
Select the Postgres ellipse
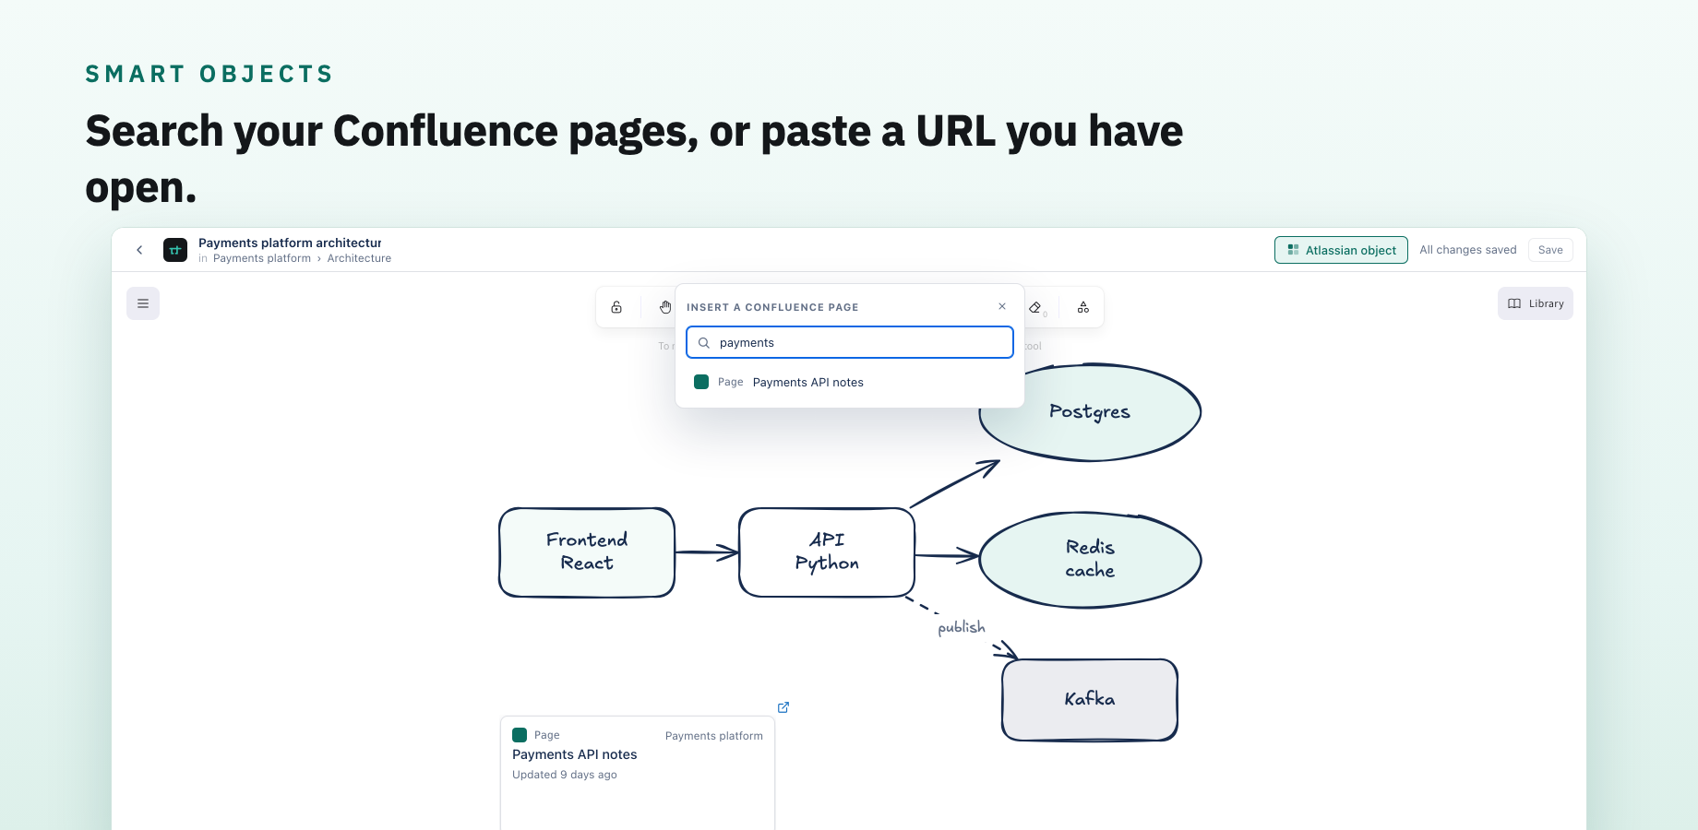tap(1090, 412)
